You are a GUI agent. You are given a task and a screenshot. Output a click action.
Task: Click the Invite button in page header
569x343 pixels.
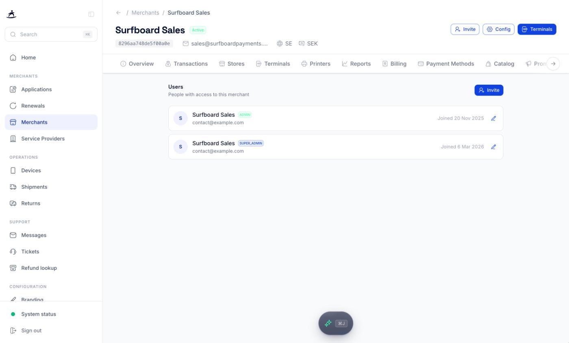pos(465,29)
